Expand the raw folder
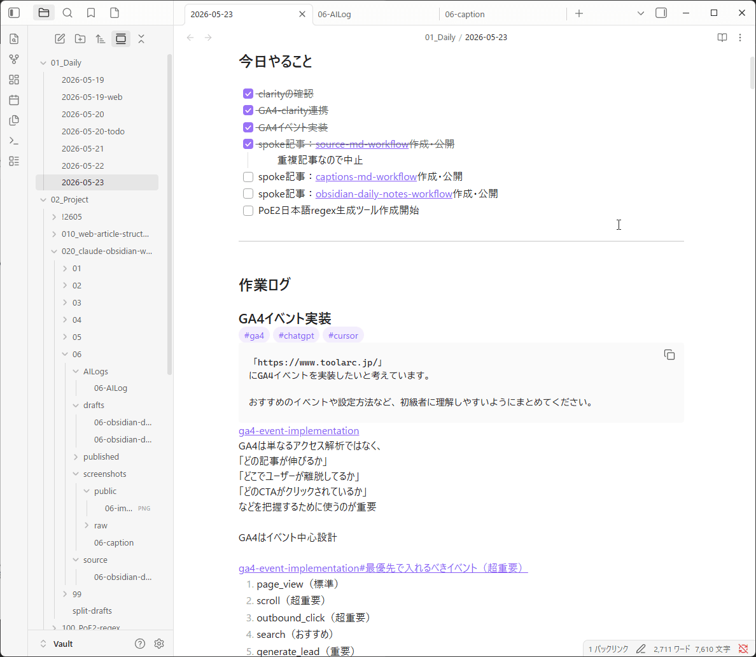Viewport: 756px width, 657px height. pyautogui.click(x=87, y=525)
